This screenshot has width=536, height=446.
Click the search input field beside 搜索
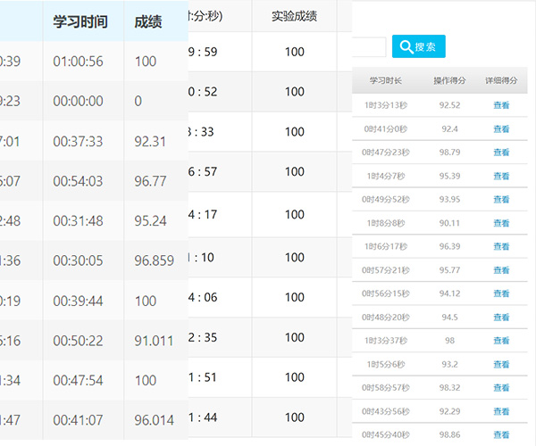tap(370, 46)
